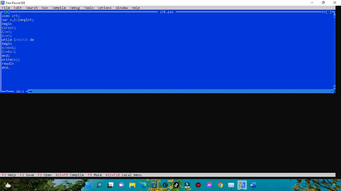This screenshot has width=341, height=191.
Task: Open the Compile menu
Action: click(x=59, y=8)
